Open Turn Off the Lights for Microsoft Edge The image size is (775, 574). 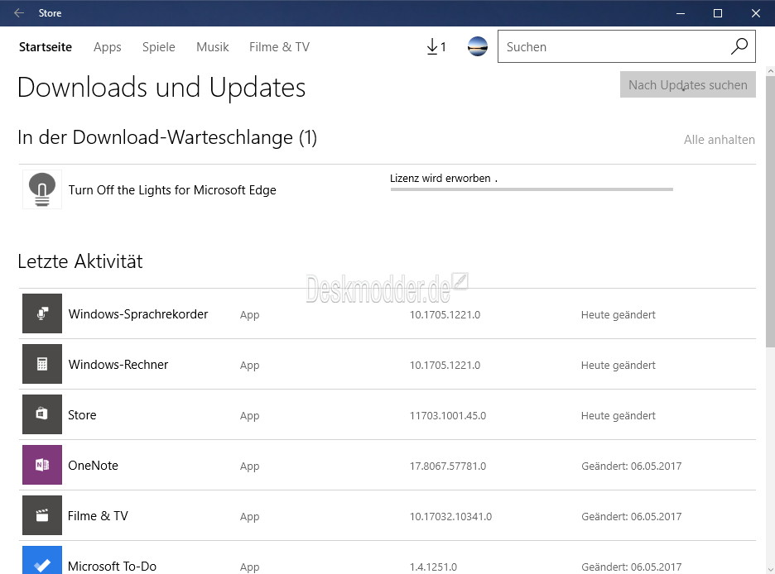(172, 190)
